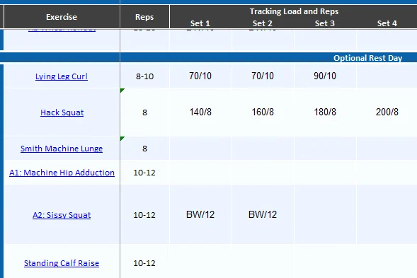This screenshot has height=278, width=417.
Task: Open the A1: Machine Hip Adduction link
Action: coord(62,173)
